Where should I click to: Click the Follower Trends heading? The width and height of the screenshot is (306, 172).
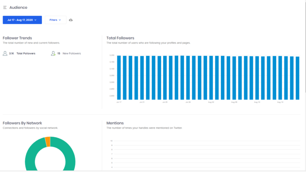17,38
